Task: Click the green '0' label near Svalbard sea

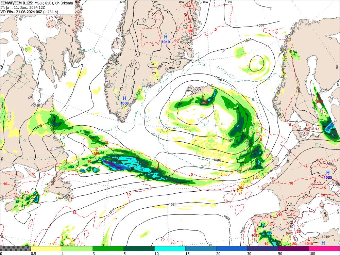Action: tap(269, 79)
